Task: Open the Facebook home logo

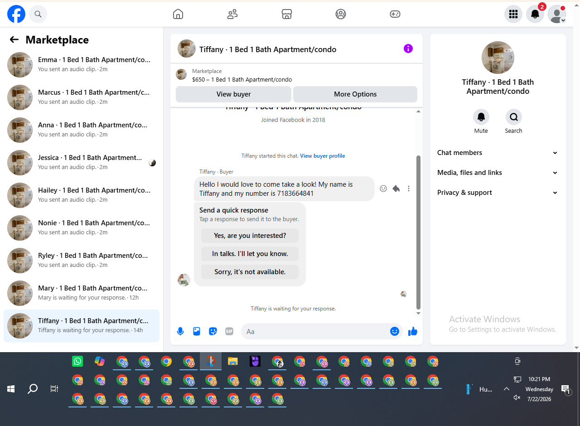Action: [x=16, y=15]
